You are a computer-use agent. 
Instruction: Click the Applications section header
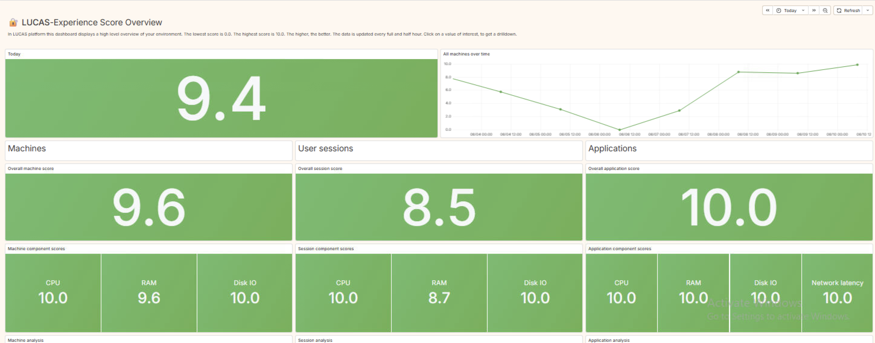612,148
